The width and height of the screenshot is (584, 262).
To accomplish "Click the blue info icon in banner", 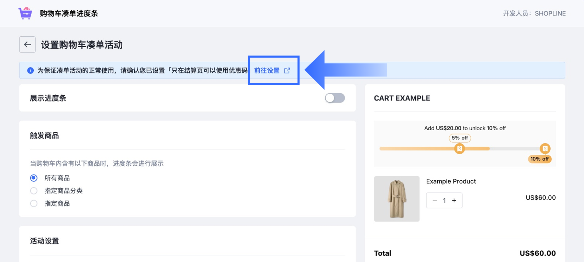I will 31,71.
